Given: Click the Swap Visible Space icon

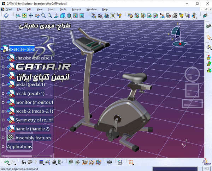Looking at the screenshot, I should [82, 15].
